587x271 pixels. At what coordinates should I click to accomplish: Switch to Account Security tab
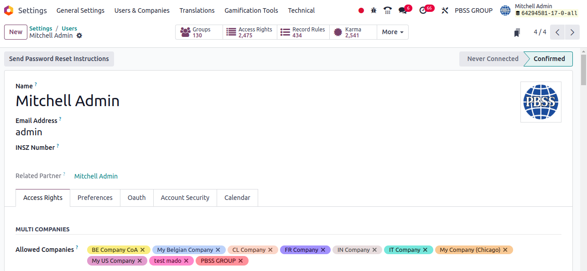point(185,198)
